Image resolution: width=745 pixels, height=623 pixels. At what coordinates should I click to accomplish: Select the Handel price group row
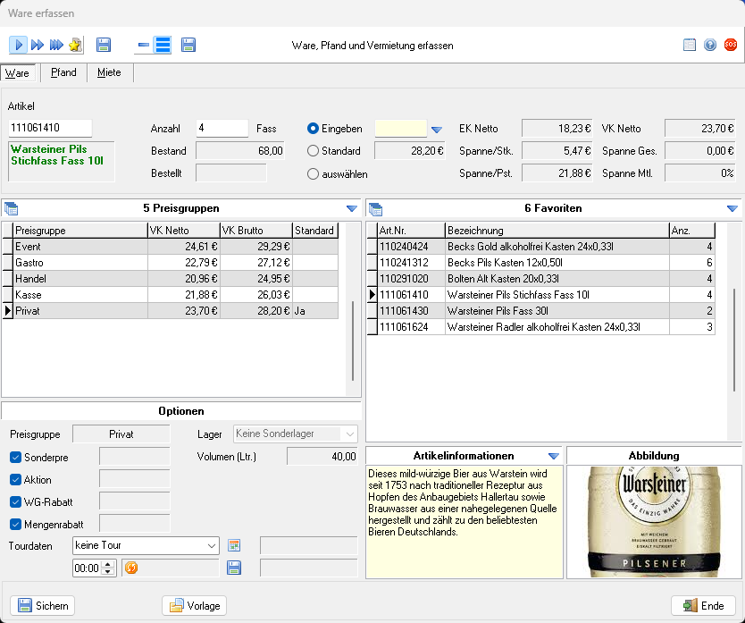171,279
